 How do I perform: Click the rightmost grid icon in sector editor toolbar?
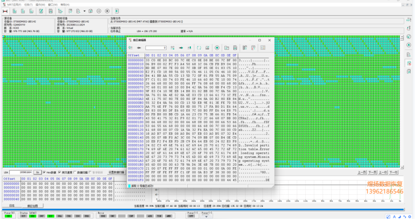click(x=263, y=48)
